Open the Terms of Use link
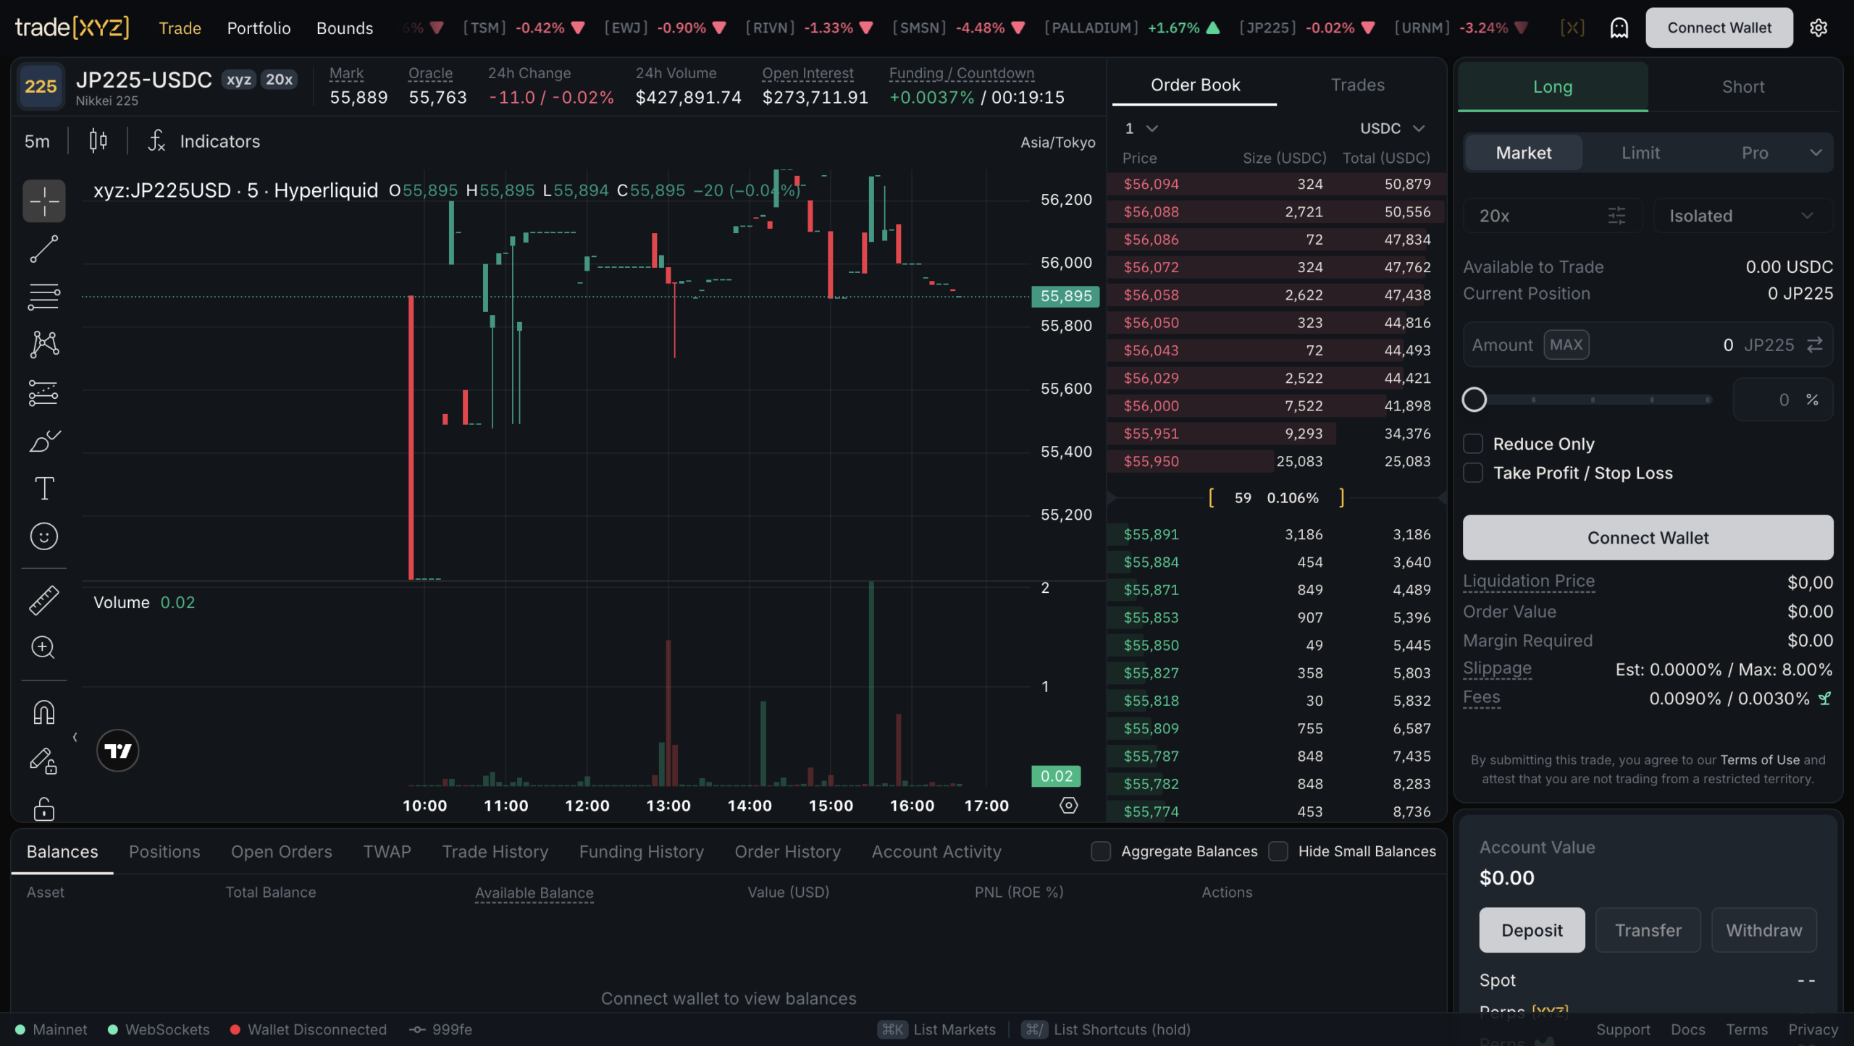Image resolution: width=1854 pixels, height=1046 pixels. 1760,759
